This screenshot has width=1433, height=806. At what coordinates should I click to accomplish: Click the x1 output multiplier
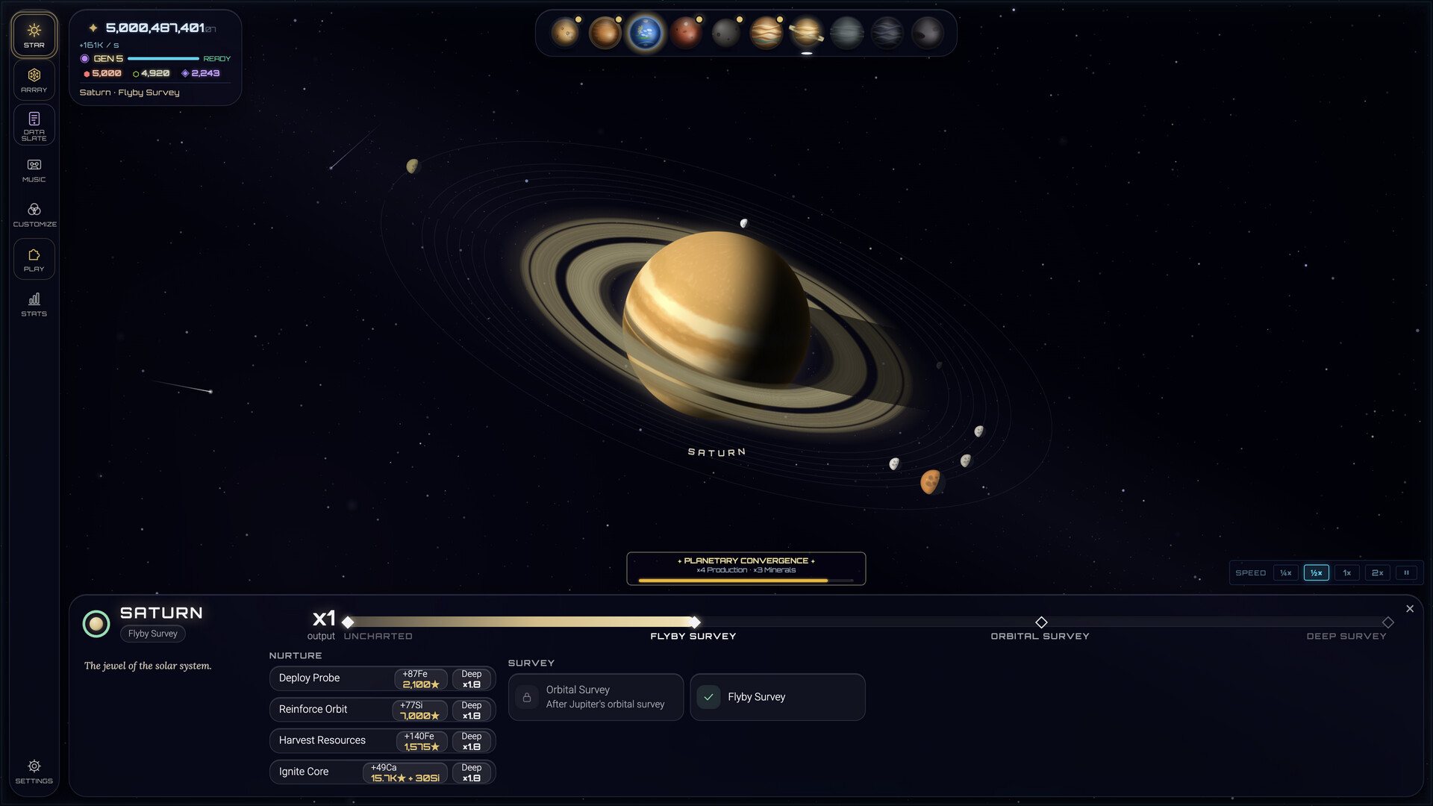tap(324, 619)
